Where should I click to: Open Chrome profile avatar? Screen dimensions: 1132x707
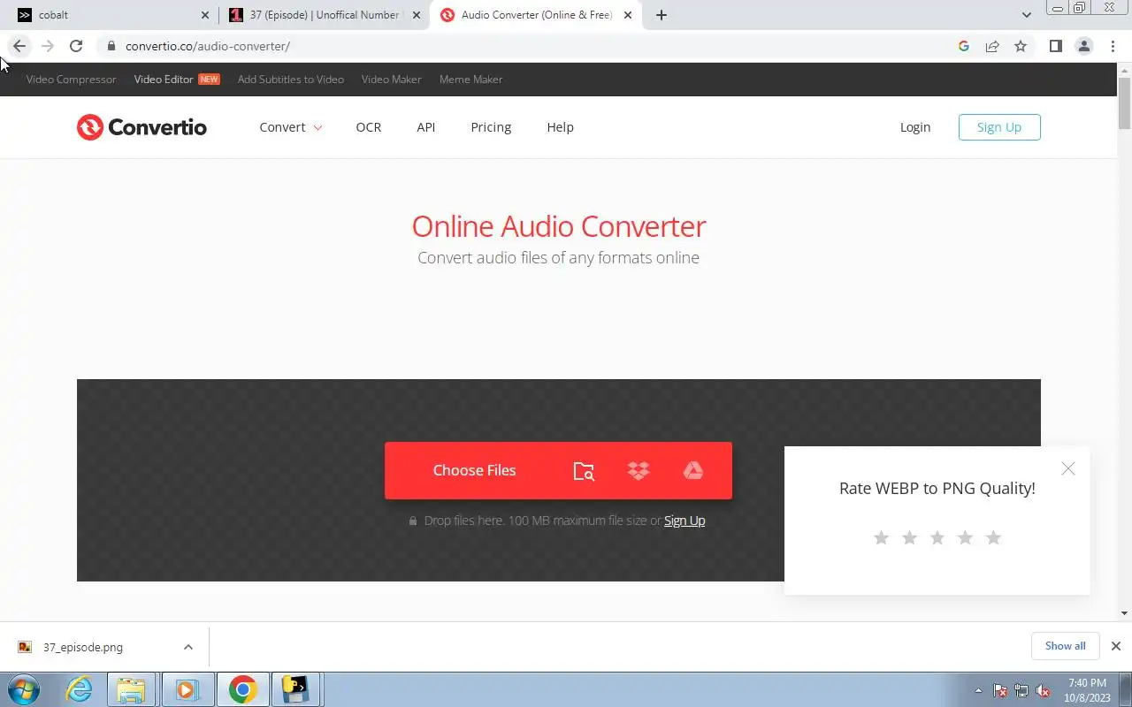tap(1084, 46)
